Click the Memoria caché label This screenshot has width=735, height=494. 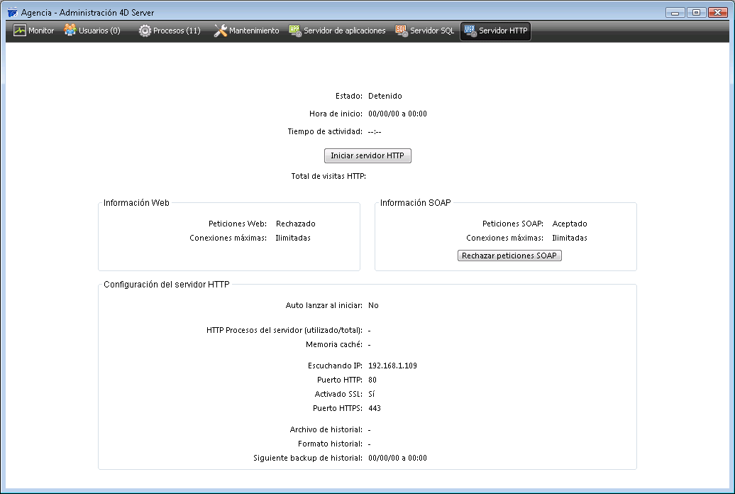(x=334, y=345)
